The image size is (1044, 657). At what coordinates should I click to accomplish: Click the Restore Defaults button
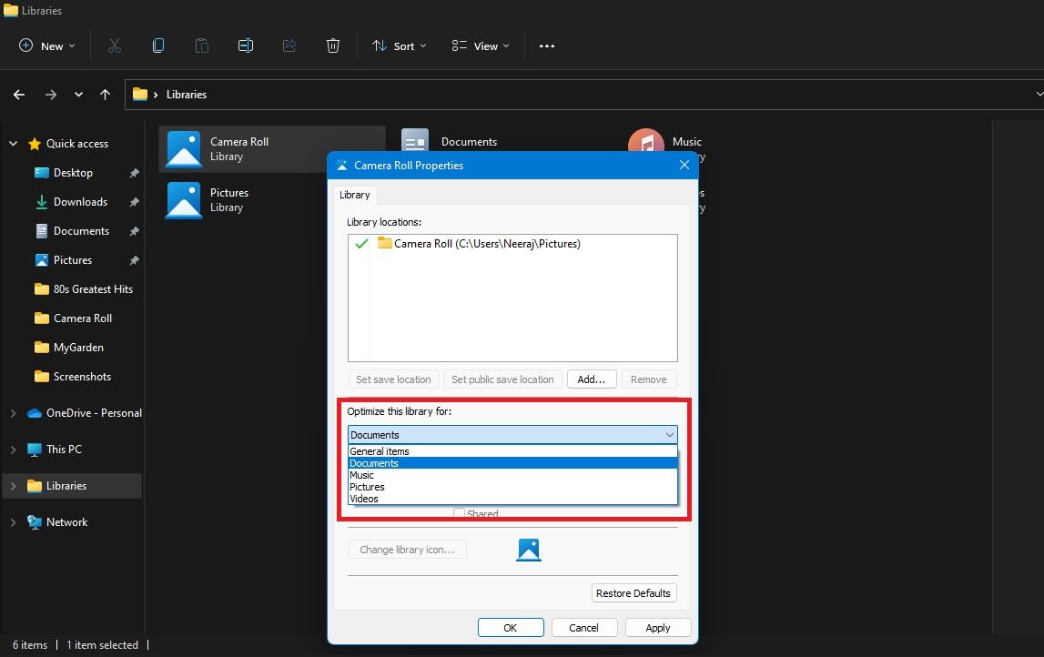tap(633, 593)
